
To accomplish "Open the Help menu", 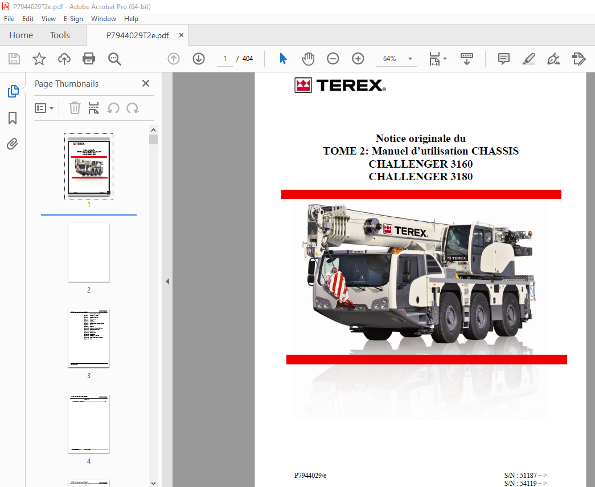I will [x=131, y=19].
